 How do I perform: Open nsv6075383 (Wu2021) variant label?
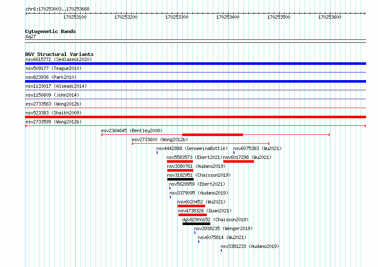pyautogui.click(x=257, y=148)
